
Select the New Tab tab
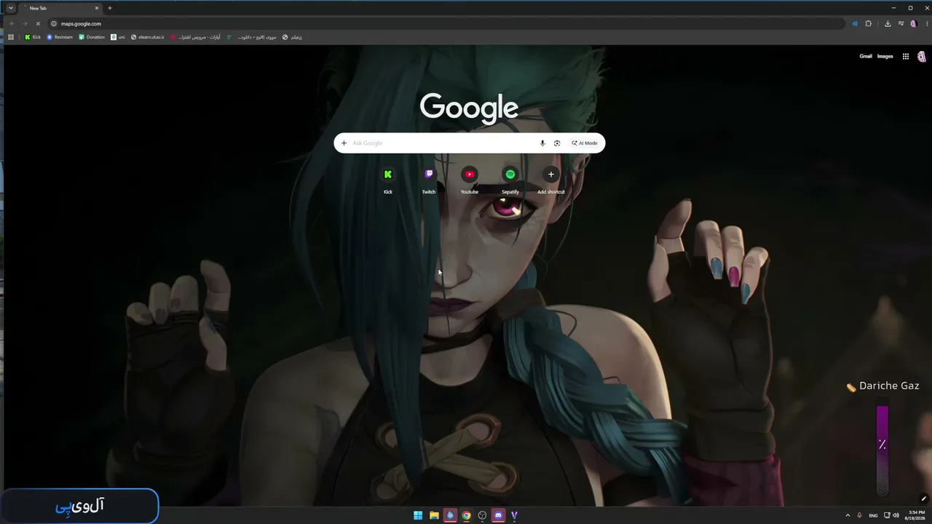(x=60, y=8)
